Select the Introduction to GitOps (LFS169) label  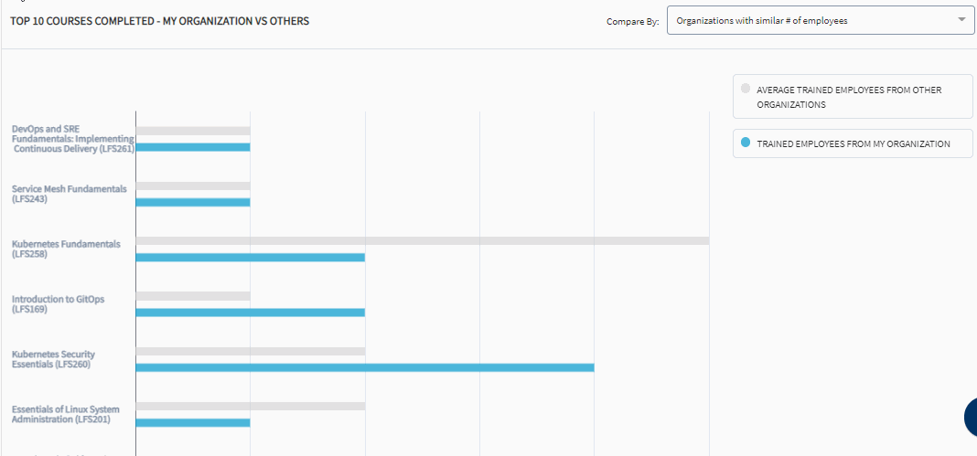pyautogui.click(x=58, y=303)
